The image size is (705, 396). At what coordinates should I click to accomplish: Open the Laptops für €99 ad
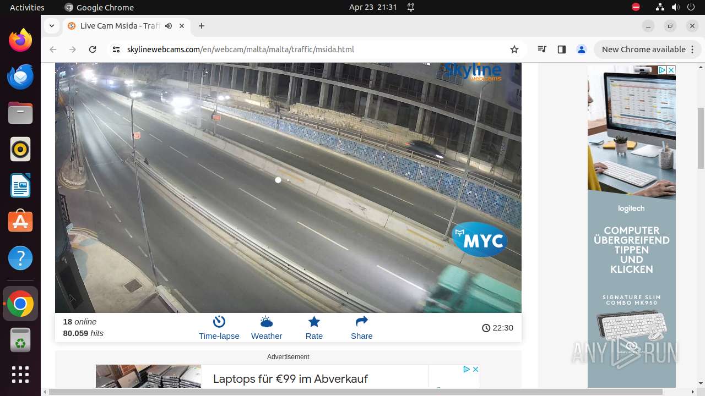(290, 379)
